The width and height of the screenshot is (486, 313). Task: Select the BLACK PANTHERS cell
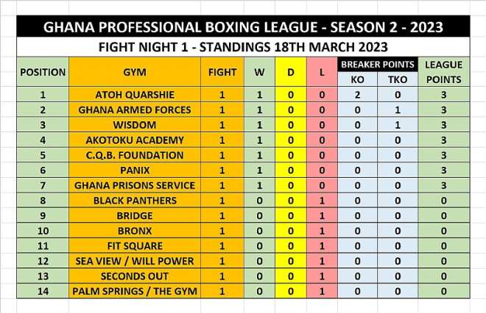pyautogui.click(x=135, y=201)
